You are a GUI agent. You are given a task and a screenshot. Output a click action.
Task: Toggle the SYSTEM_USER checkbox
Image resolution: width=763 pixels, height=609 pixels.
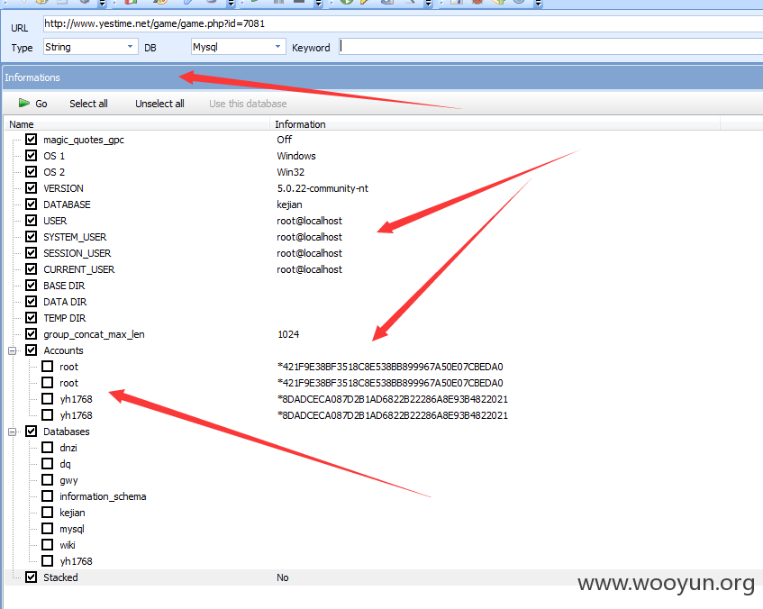tap(32, 237)
